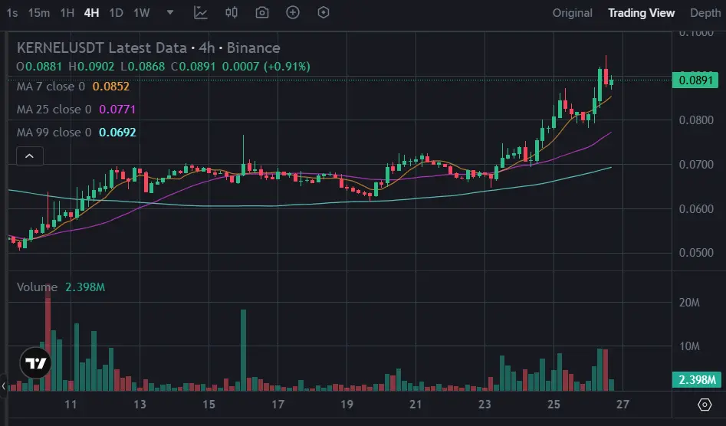Click date label 23 on time axis
Image resolution: width=726 pixels, height=426 pixels.
(485, 405)
